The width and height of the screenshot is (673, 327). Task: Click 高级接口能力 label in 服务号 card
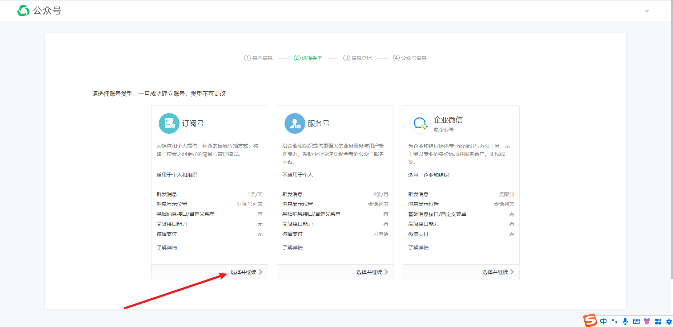pos(298,224)
